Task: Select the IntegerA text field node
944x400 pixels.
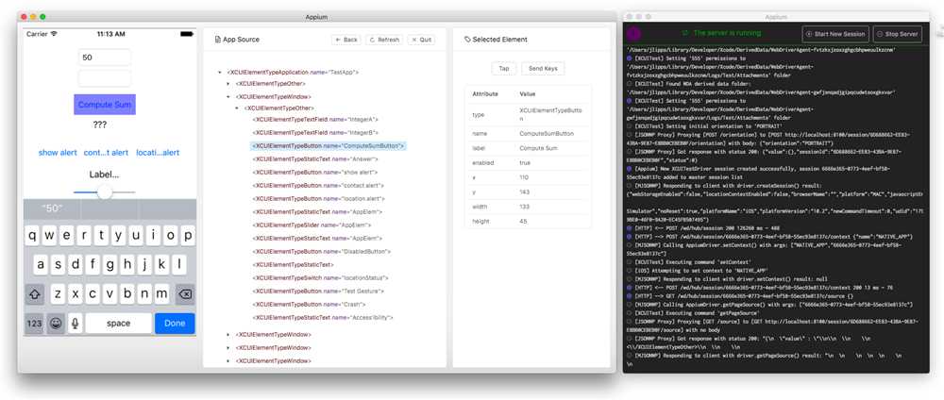Action: coord(315,119)
